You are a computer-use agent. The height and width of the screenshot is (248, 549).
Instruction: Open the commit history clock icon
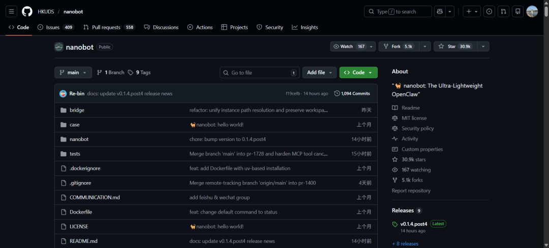click(x=337, y=93)
